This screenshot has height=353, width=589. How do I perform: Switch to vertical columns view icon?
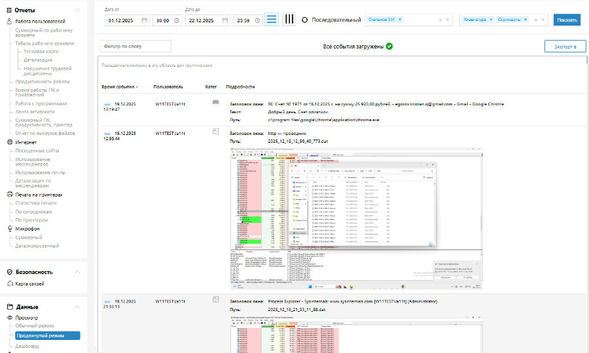[x=289, y=20]
